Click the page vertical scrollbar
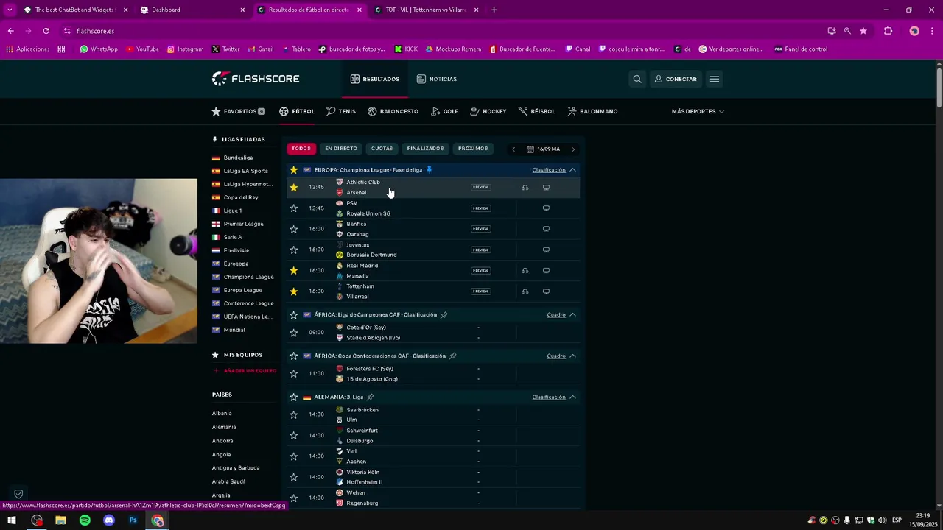This screenshot has width=943, height=530. click(939, 88)
